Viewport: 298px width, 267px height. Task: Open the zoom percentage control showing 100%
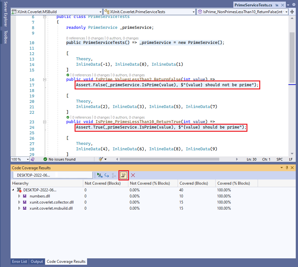(x=19, y=159)
